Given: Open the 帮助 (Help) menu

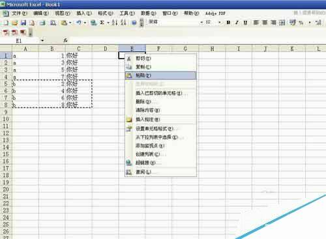Looking at the screenshot, I should (192, 14).
